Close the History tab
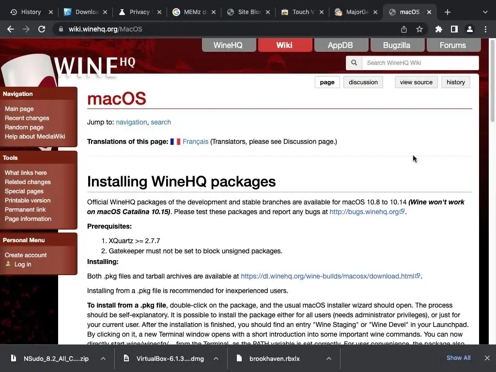 click(50, 12)
